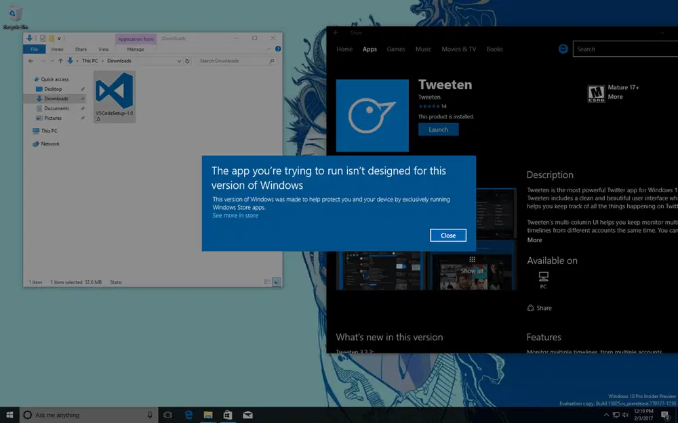The width and height of the screenshot is (678, 423).
Task: Unpin Downloads from Quick access
Action: [x=83, y=99]
